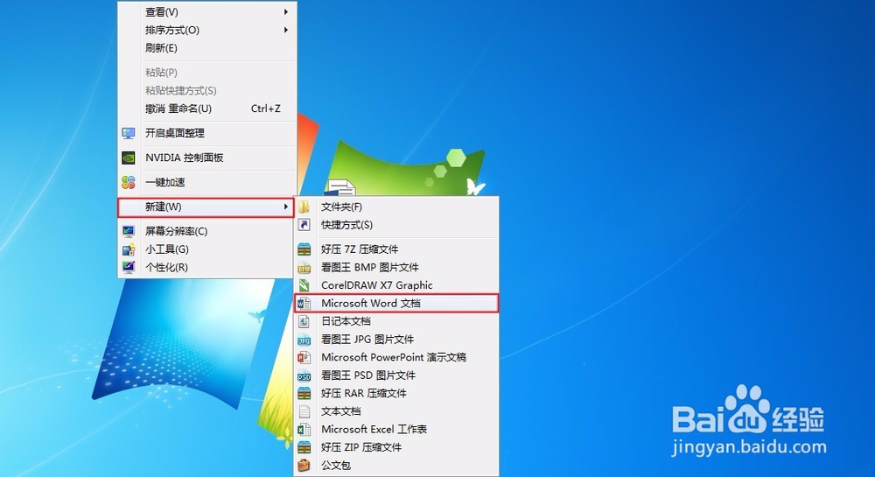Choose 看图王 JPG 图片文件
Viewport: 875px width, 477px height.
tap(396, 340)
